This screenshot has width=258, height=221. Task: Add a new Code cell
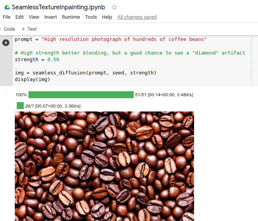8,29
